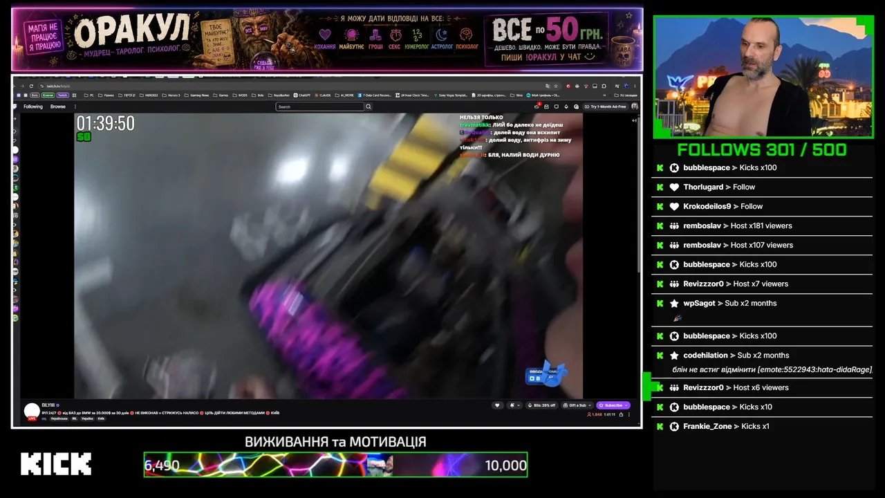Screen dimensions: 885x498
Task: Open the Gift a Sub dropdown
Action: (x=577, y=405)
